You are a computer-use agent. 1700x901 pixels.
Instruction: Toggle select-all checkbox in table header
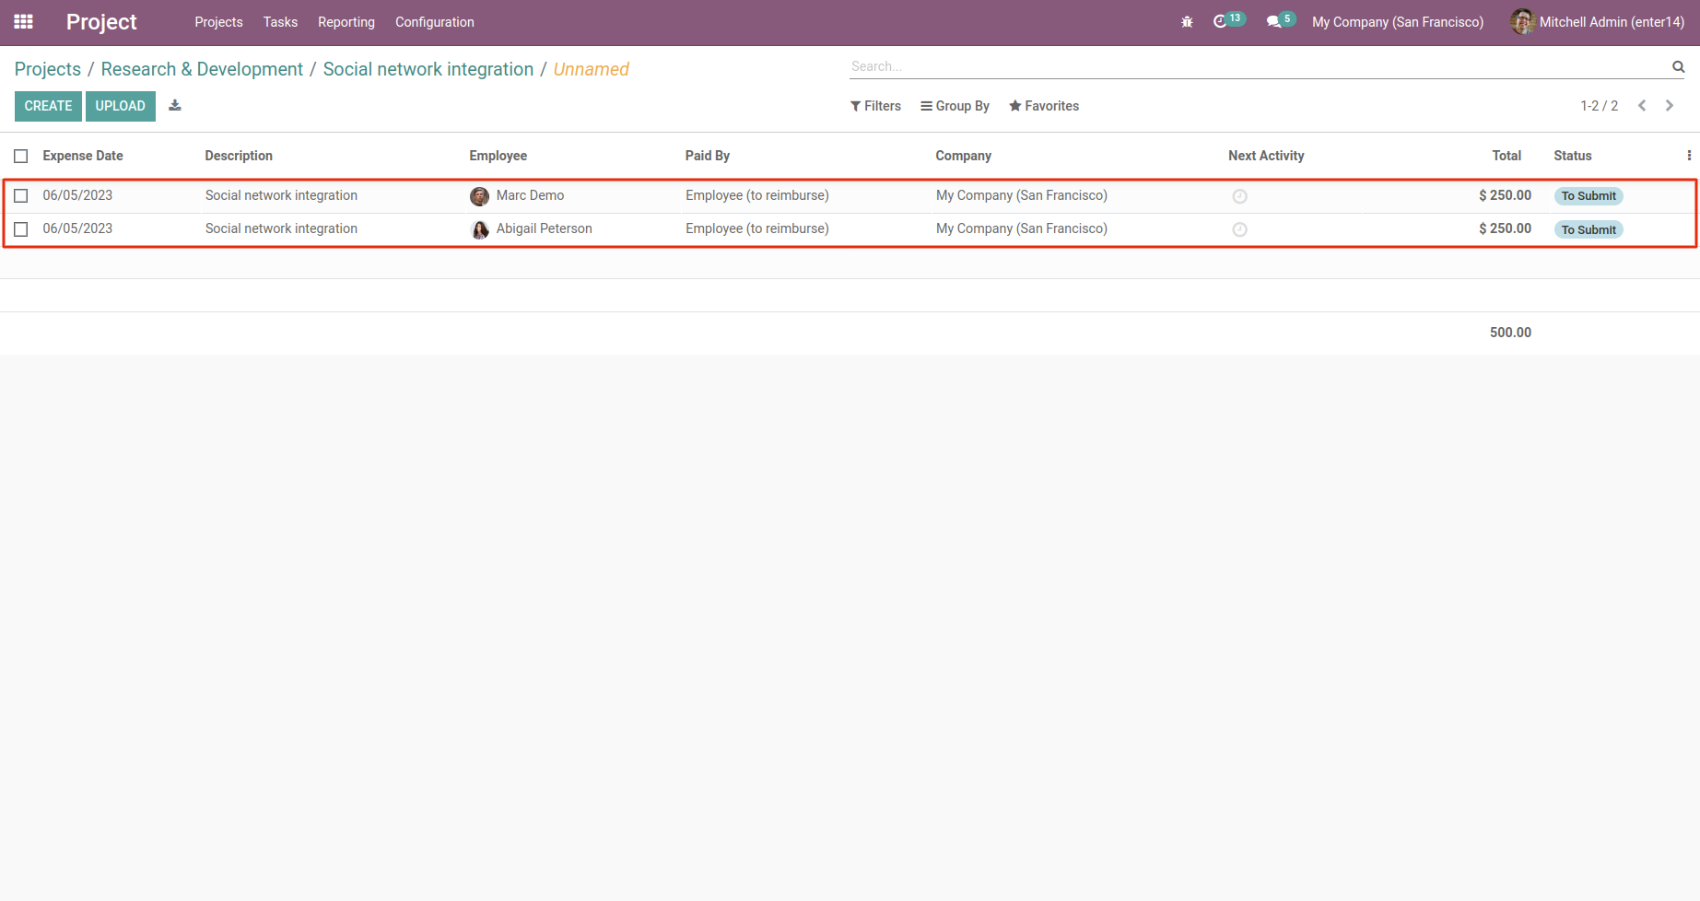click(x=21, y=156)
